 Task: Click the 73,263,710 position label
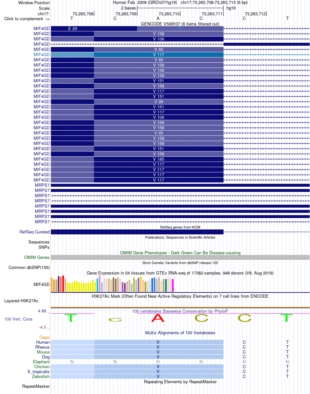click(x=169, y=14)
